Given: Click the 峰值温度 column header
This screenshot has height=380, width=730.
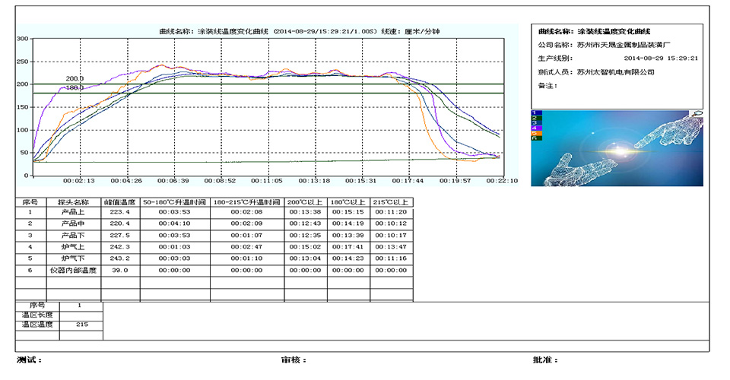Looking at the screenshot, I should (x=119, y=202).
